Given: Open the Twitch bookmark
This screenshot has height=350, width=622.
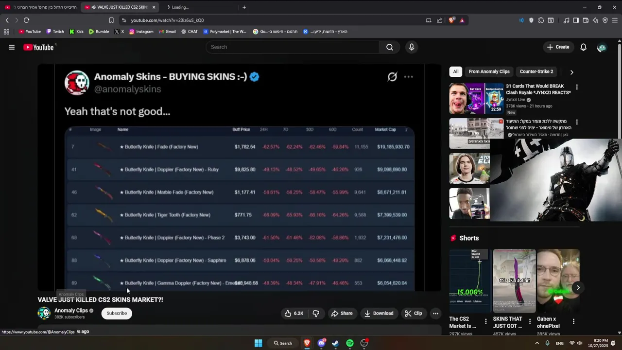Looking at the screenshot, I should pos(55,32).
